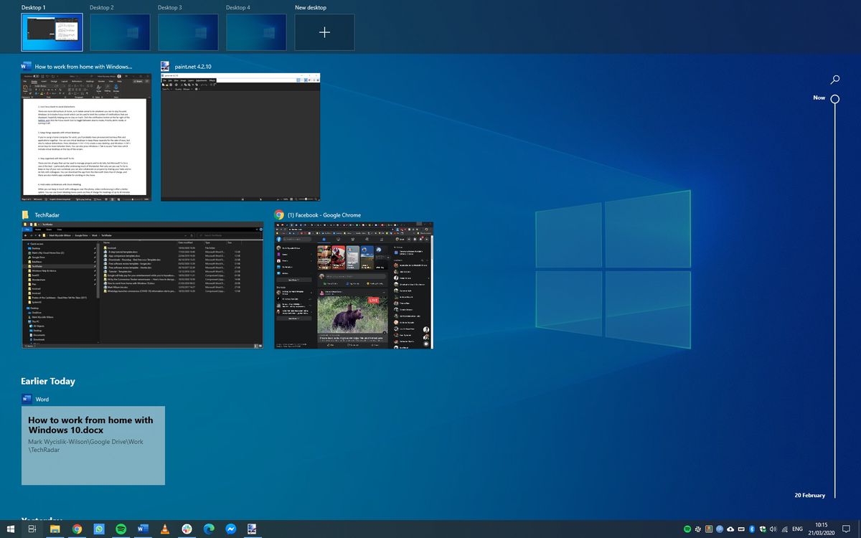Switch to Desktop 2
Image resolution: width=861 pixels, height=538 pixels.
pos(120,32)
